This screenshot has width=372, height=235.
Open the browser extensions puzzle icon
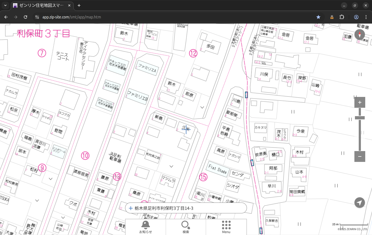(x=342, y=17)
